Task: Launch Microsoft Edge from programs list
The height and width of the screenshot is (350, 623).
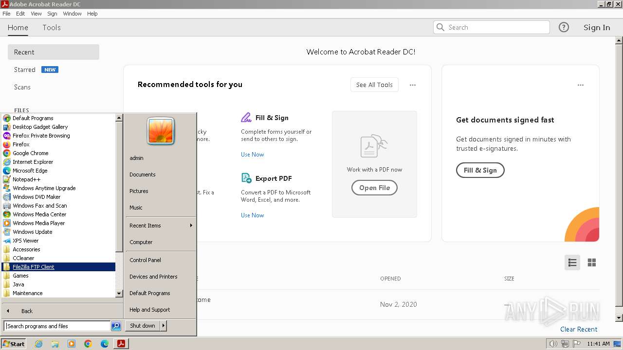Action: tap(30, 171)
